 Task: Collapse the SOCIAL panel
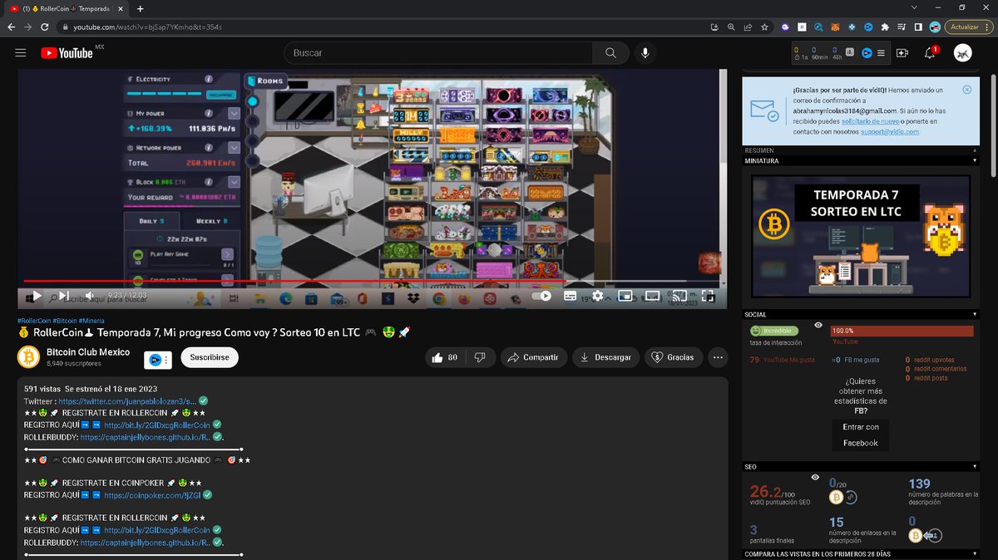[974, 315]
